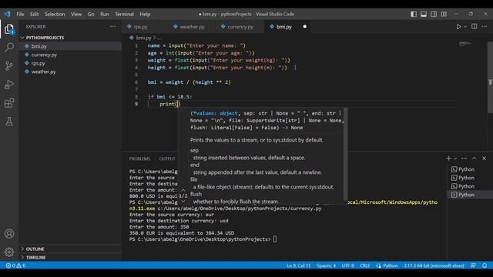
Task: Open the Help menu
Action: [x=145, y=14]
